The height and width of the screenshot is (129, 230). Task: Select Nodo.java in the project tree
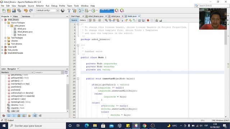[22, 35]
